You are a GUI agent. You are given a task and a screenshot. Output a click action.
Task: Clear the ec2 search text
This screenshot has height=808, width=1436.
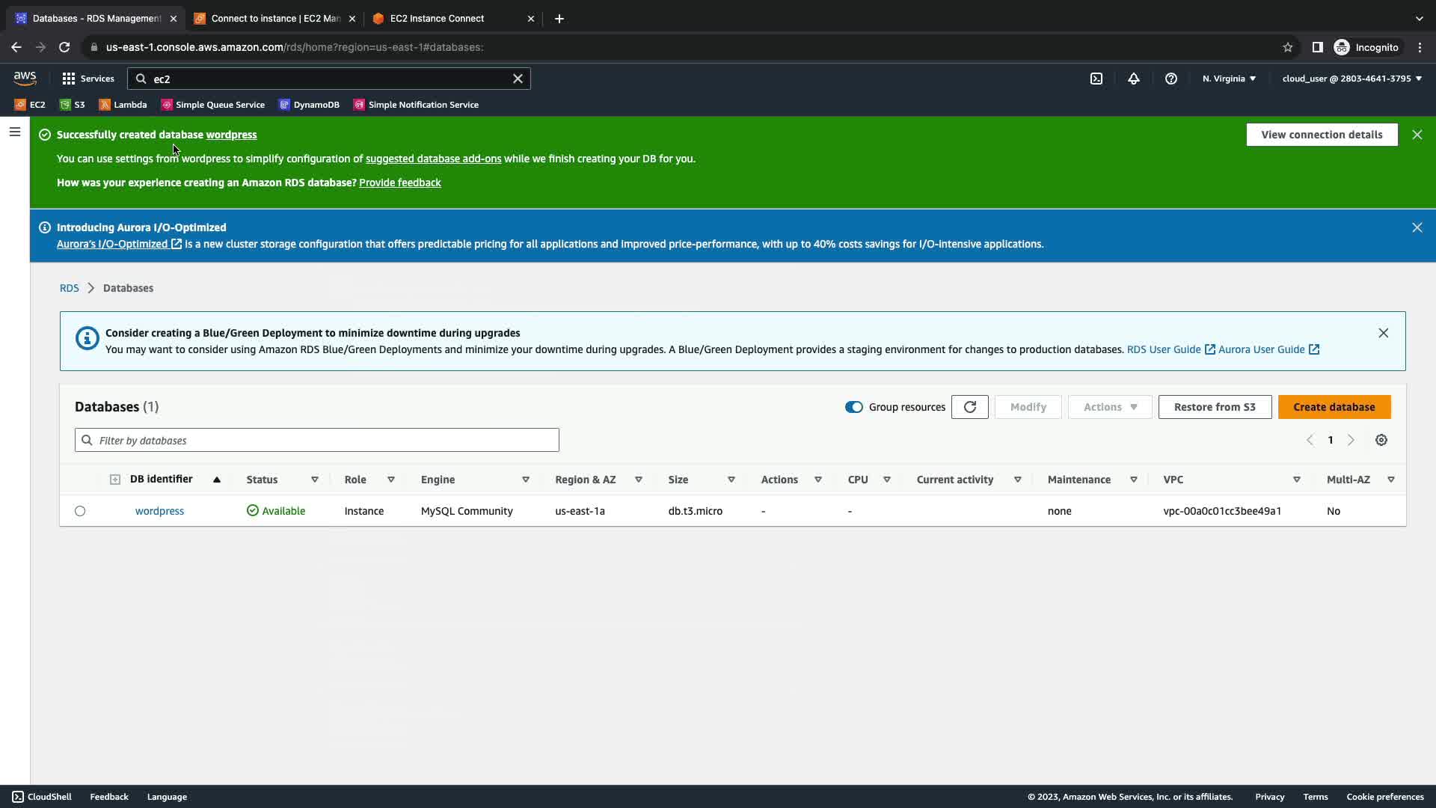(518, 79)
